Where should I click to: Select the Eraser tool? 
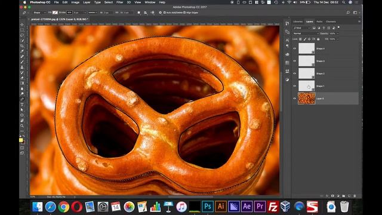[x=22, y=78]
